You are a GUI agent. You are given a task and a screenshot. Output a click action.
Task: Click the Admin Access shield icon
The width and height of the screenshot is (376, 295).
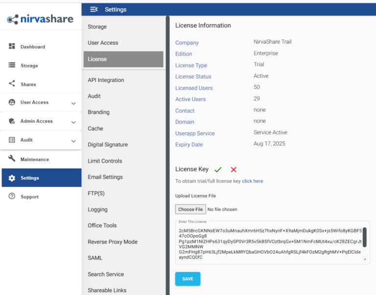pyautogui.click(x=12, y=121)
